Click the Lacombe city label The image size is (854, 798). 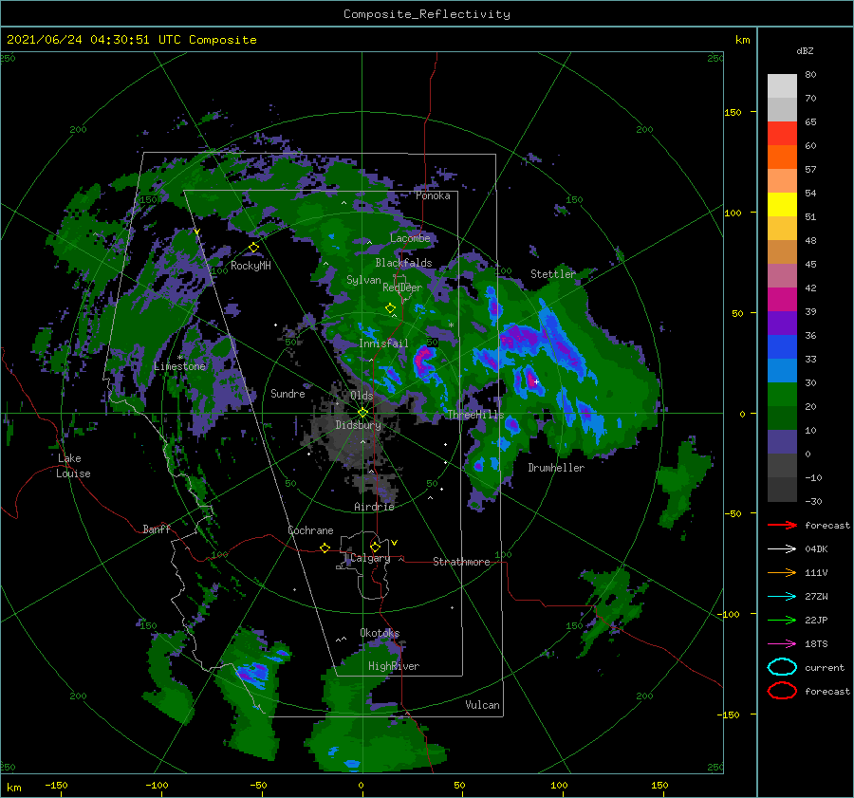(x=410, y=238)
